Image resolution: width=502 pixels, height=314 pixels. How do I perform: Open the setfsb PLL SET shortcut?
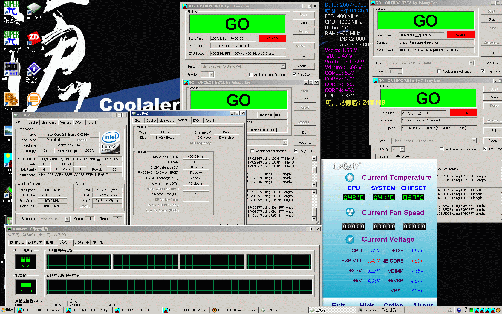pyautogui.click(x=11, y=69)
